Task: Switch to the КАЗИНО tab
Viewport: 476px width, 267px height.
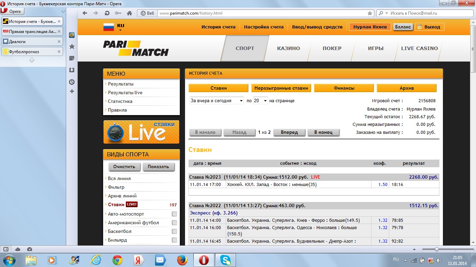Action: pyautogui.click(x=288, y=48)
